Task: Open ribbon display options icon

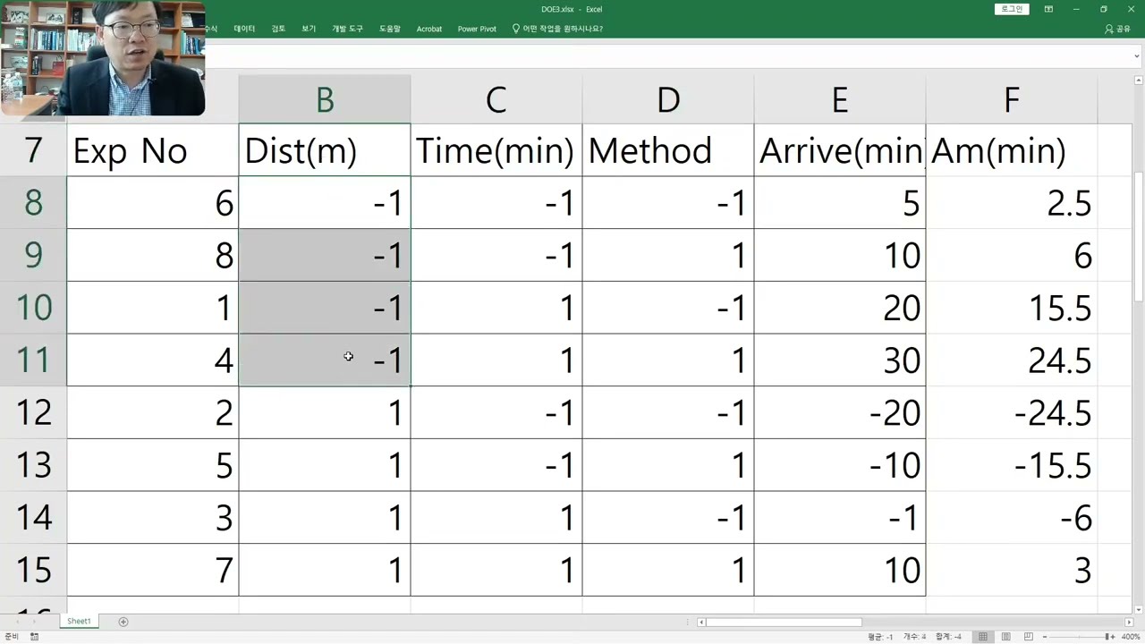Action: (x=1048, y=9)
